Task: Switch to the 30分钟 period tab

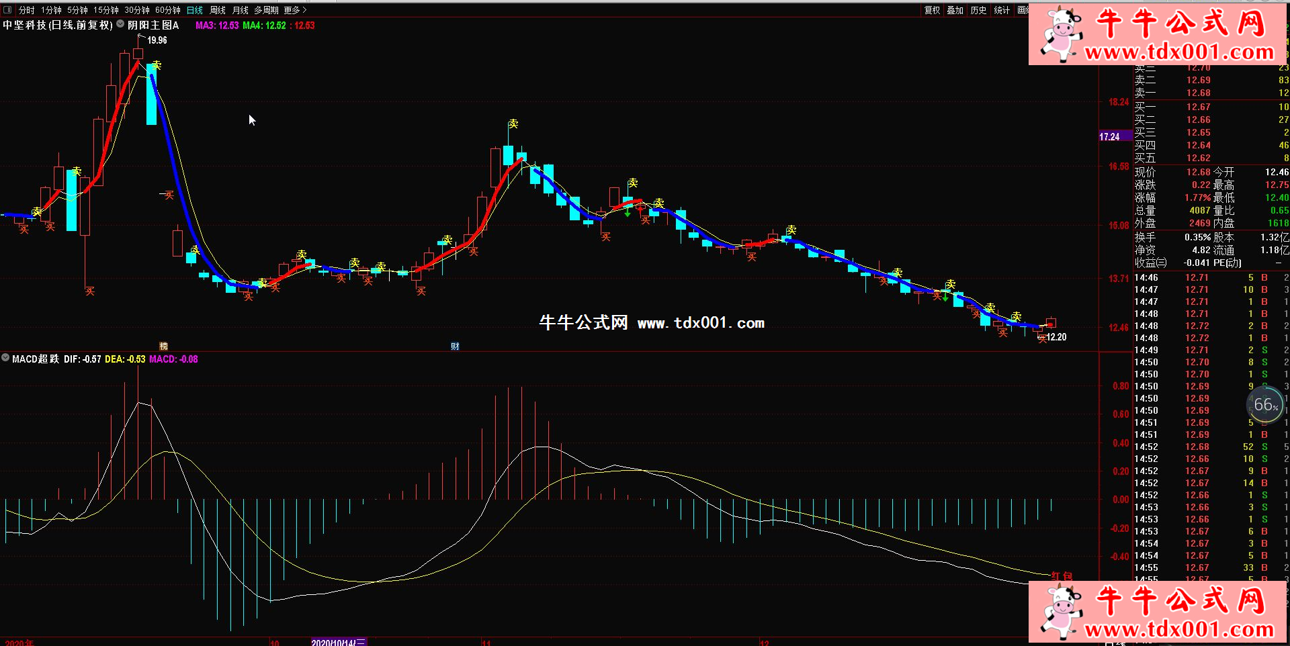Action: (x=137, y=10)
